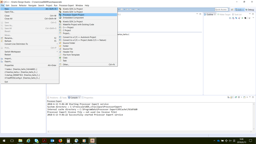
Task: Switch to the Make Target tab
Action: point(224,14)
